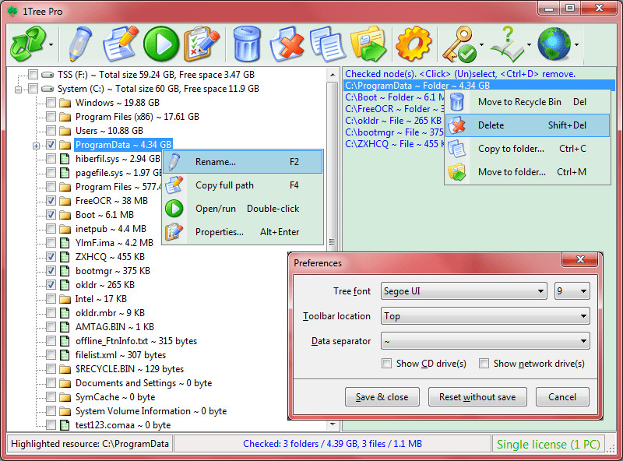The height and width of the screenshot is (461, 623).
Task: Check the System (C:) drive checkbox
Action: 33,88
